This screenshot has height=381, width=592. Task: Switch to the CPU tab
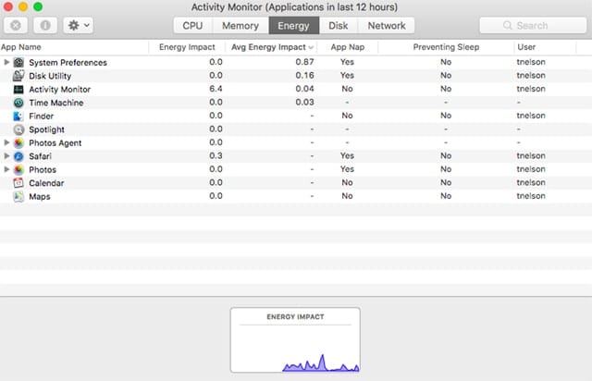click(x=192, y=26)
